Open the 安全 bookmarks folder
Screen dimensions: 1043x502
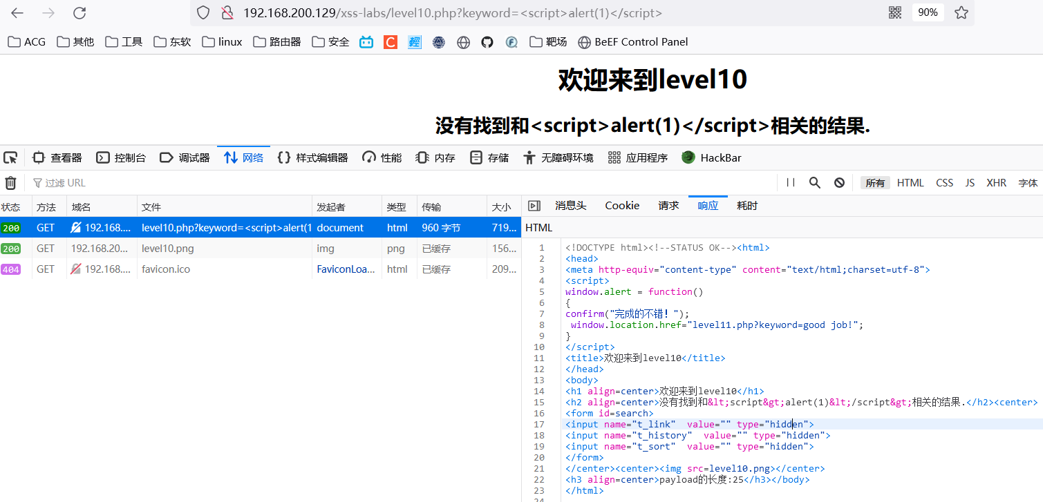[330, 42]
